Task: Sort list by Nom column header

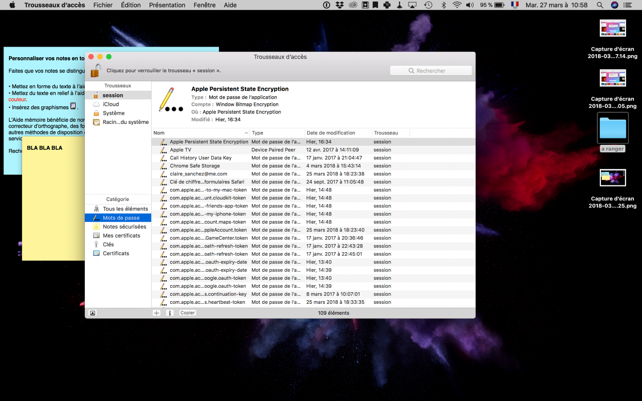Action: 201,133
